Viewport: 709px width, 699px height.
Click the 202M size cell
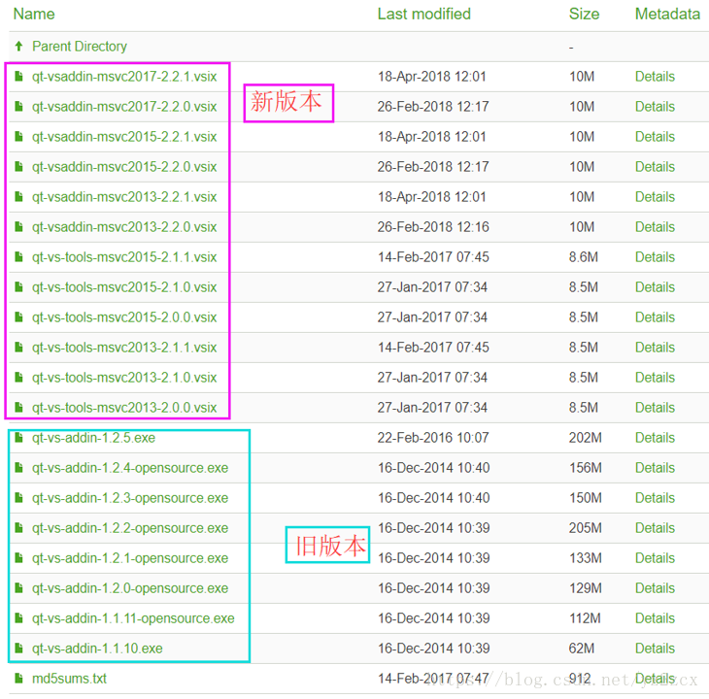click(585, 438)
